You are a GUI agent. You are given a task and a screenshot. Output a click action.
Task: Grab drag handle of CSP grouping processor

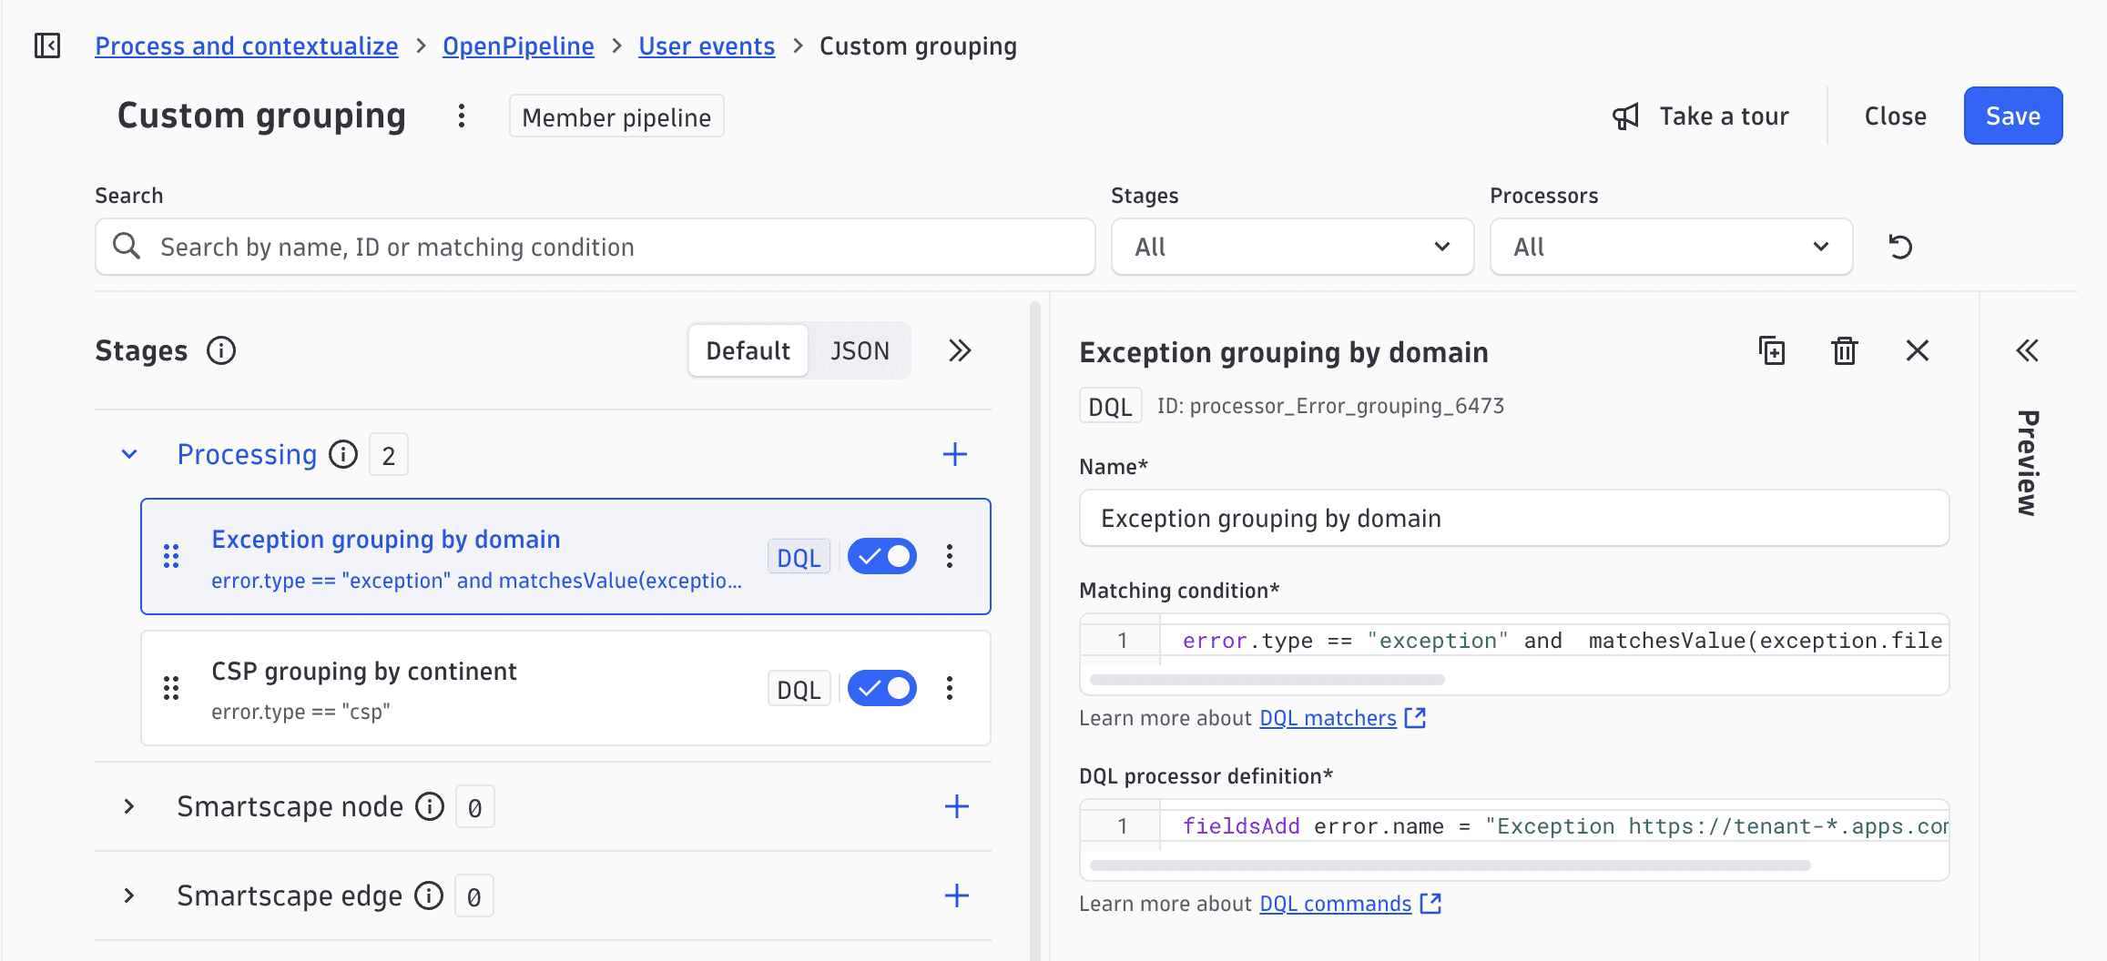pos(171,688)
